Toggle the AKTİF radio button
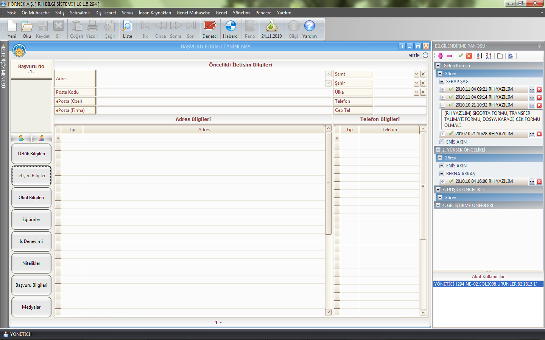Screen dimensions: 545x340 click(x=425, y=56)
